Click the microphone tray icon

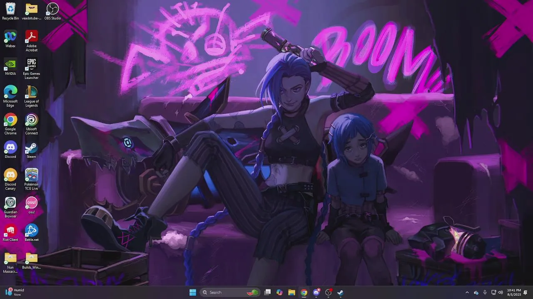point(485,292)
